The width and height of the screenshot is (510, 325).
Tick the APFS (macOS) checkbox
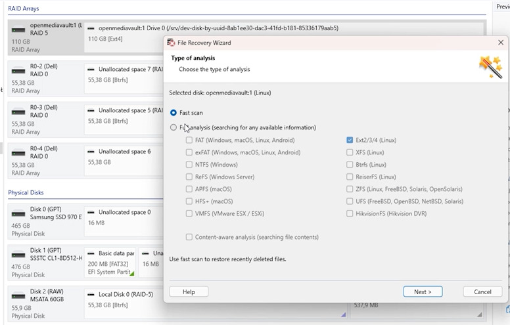point(189,189)
